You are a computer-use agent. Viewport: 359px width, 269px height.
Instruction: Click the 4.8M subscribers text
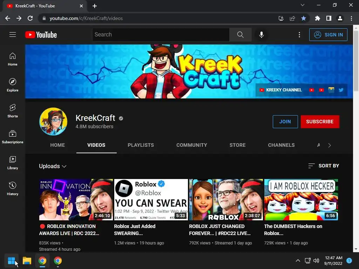point(94,126)
